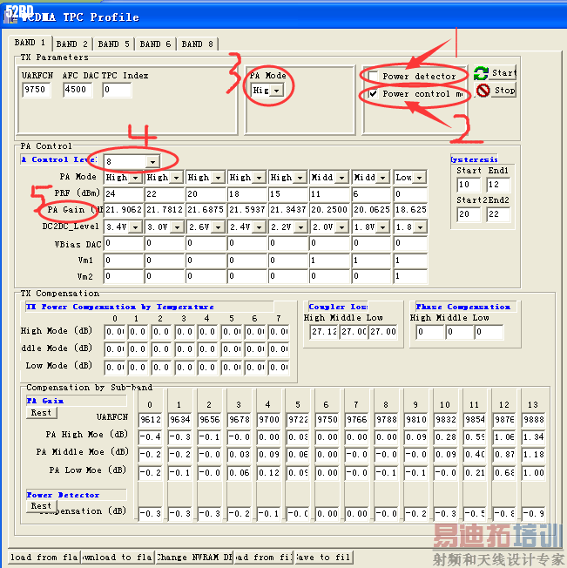This screenshot has height=568, width=567.
Task: Click the last Vm2 field showing 1
Action: [410, 276]
